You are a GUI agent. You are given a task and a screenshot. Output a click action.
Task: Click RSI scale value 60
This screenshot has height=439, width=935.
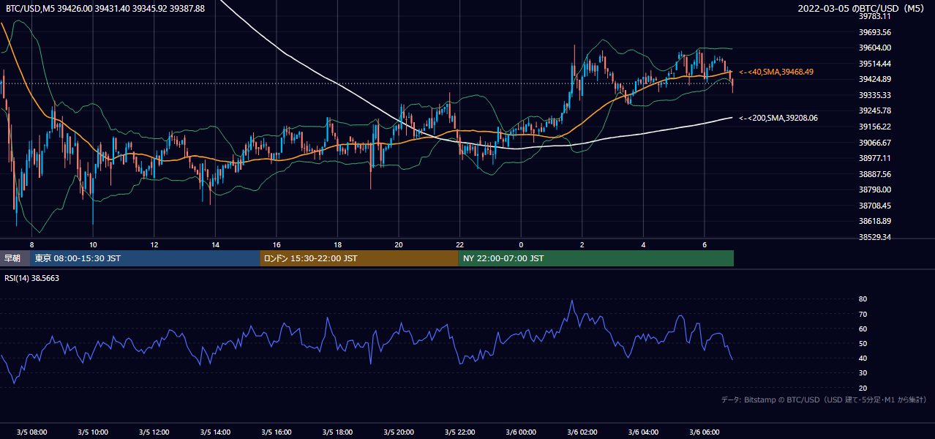coord(863,329)
